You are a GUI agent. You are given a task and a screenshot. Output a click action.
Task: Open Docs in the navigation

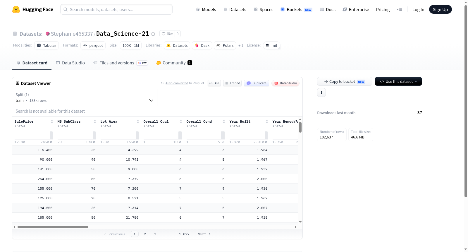(327, 9)
